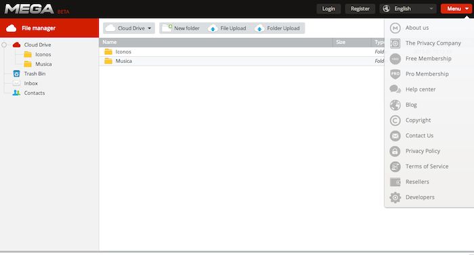Click the Free Membership badge icon
Screen dimensions: 474x255
pos(395,59)
